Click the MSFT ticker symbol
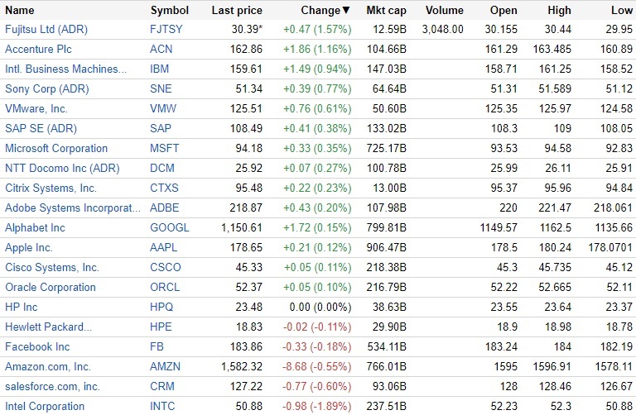Image resolution: width=636 pixels, height=415 pixels. tap(164, 148)
